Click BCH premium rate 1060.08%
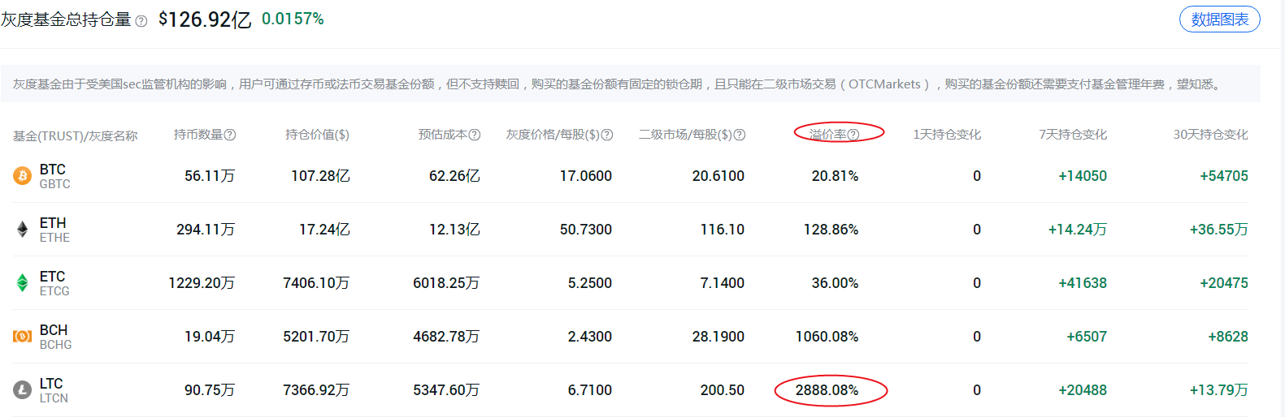The image size is (1285, 417). click(x=827, y=337)
